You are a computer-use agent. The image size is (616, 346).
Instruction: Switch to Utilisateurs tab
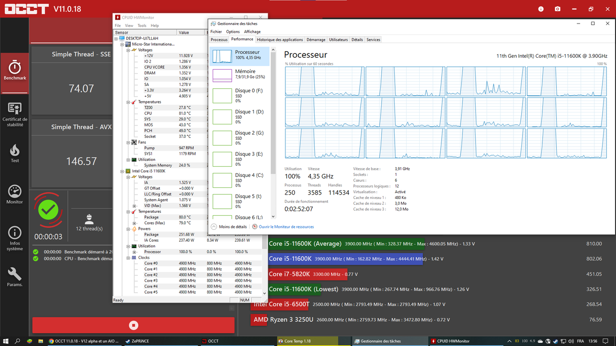(x=338, y=39)
